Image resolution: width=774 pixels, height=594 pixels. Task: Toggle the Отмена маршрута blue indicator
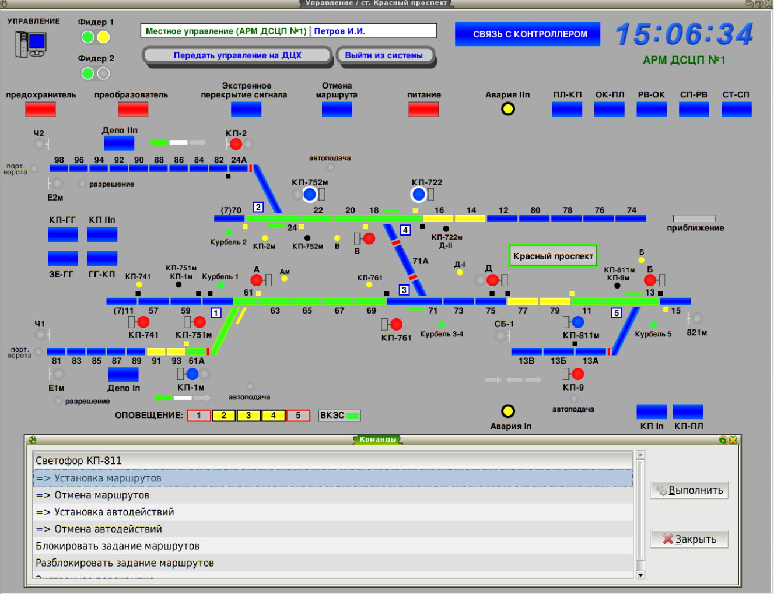[337, 109]
